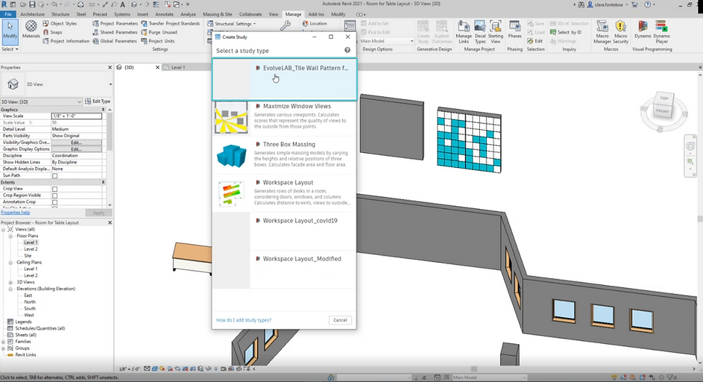The height and width of the screenshot is (382, 703).
Task: Open the Properties help link
Action: (x=15, y=213)
